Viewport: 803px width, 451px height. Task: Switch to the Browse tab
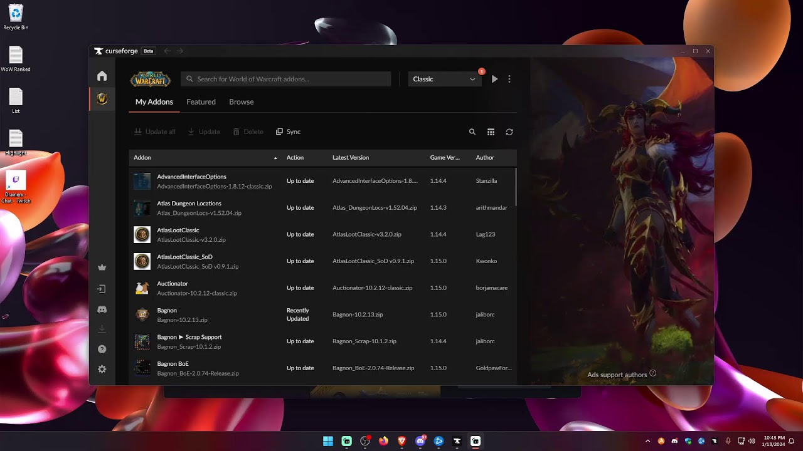[242, 101]
